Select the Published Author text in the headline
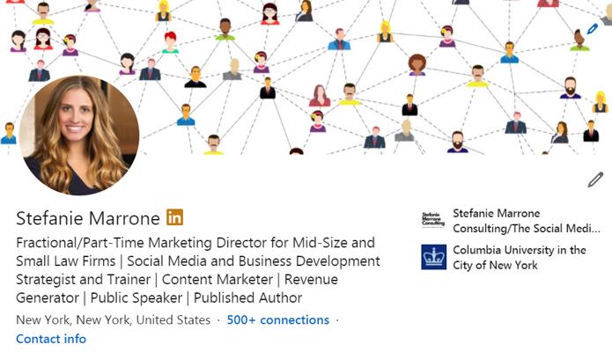 248,297
